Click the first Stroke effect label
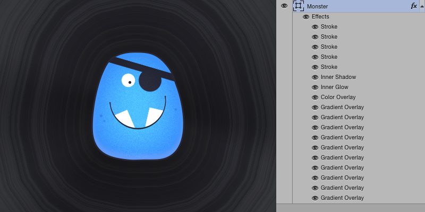The image size is (425, 212). (329, 27)
